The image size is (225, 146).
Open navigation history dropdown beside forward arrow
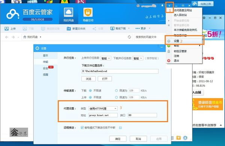18,37
